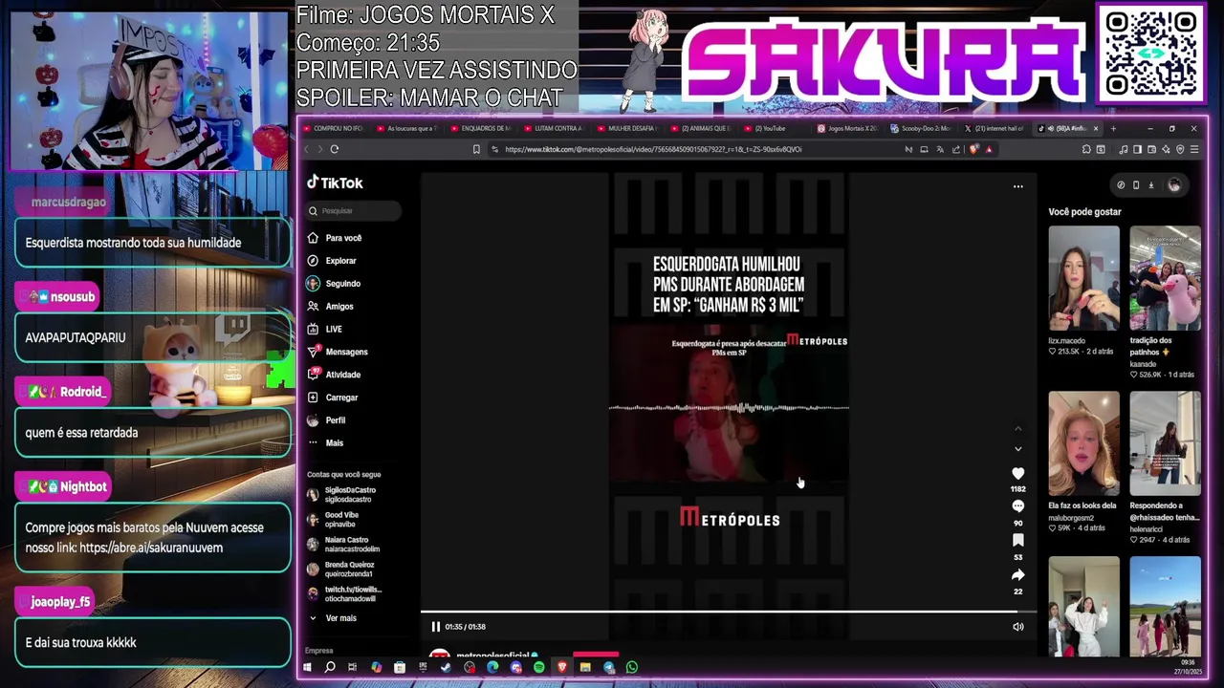Switch to MULHER DESAFIA tab
The width and height of the screenshot is (1224, 688).
626,128
